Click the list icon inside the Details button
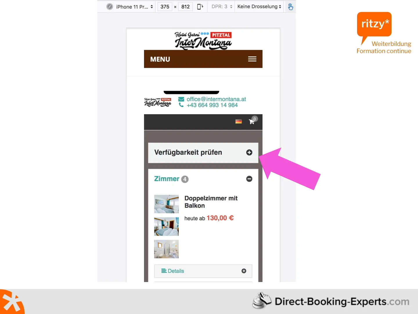 click(x=164, y=271)
